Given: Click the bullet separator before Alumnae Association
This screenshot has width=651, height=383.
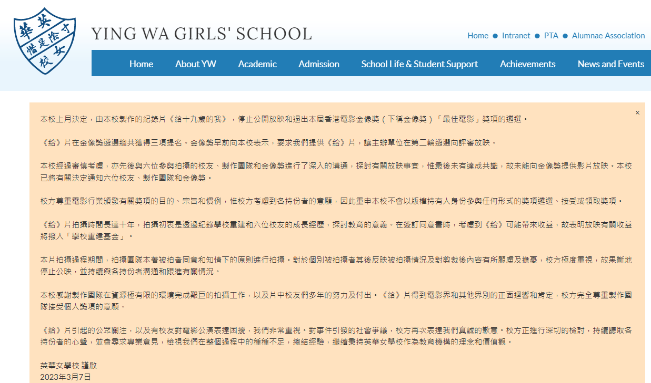Looking at the screenshot, I should (x=565, y=36).
